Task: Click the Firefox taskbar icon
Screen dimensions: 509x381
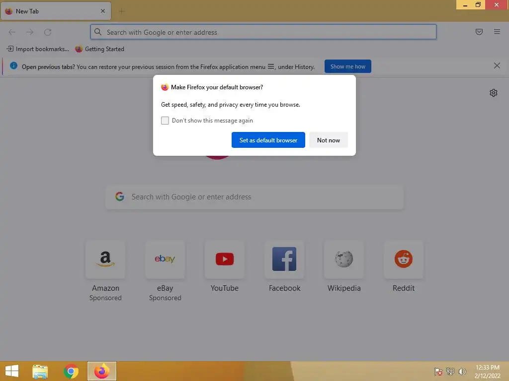Action: point(101,371)
